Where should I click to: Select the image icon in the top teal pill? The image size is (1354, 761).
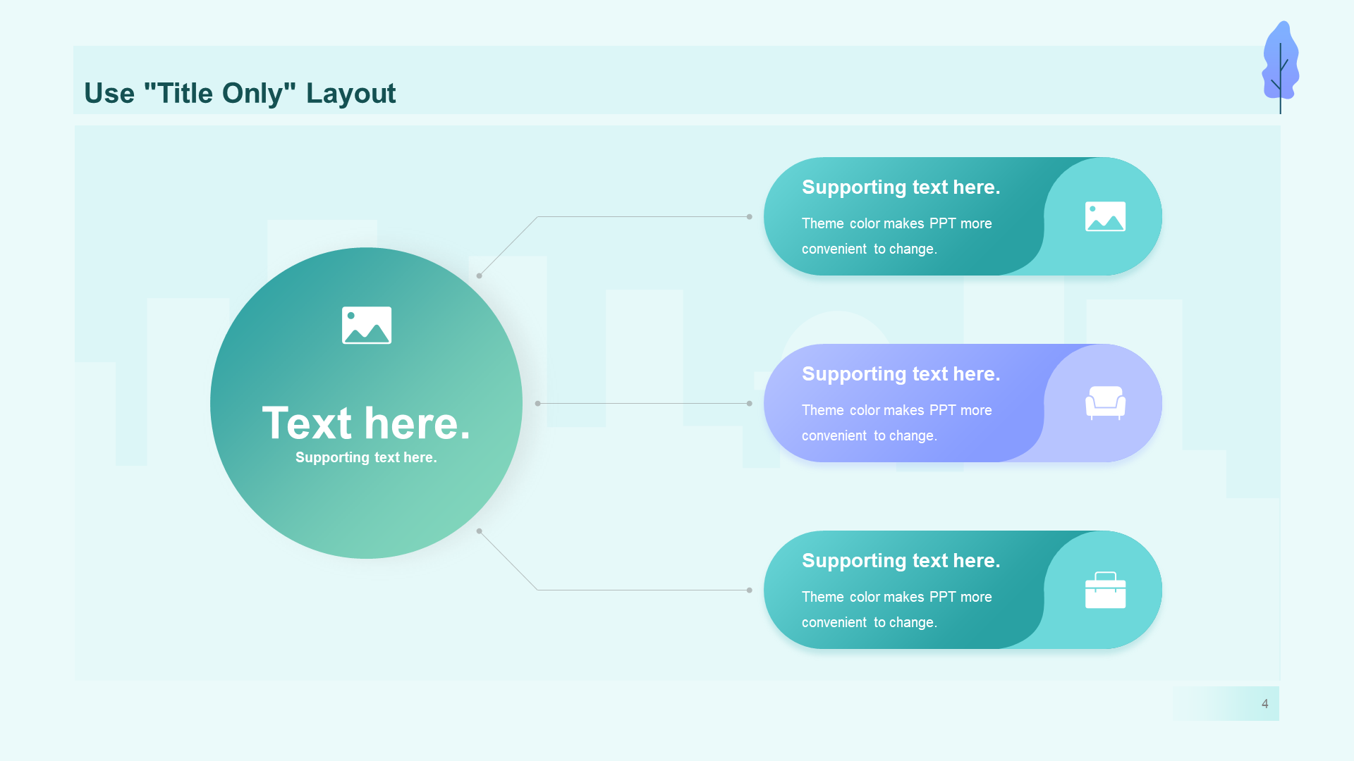click(x=1105, y=216)
